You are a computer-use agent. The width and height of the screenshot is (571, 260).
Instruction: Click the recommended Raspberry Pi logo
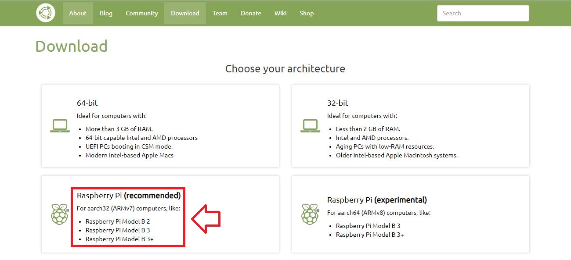(60, 214)
